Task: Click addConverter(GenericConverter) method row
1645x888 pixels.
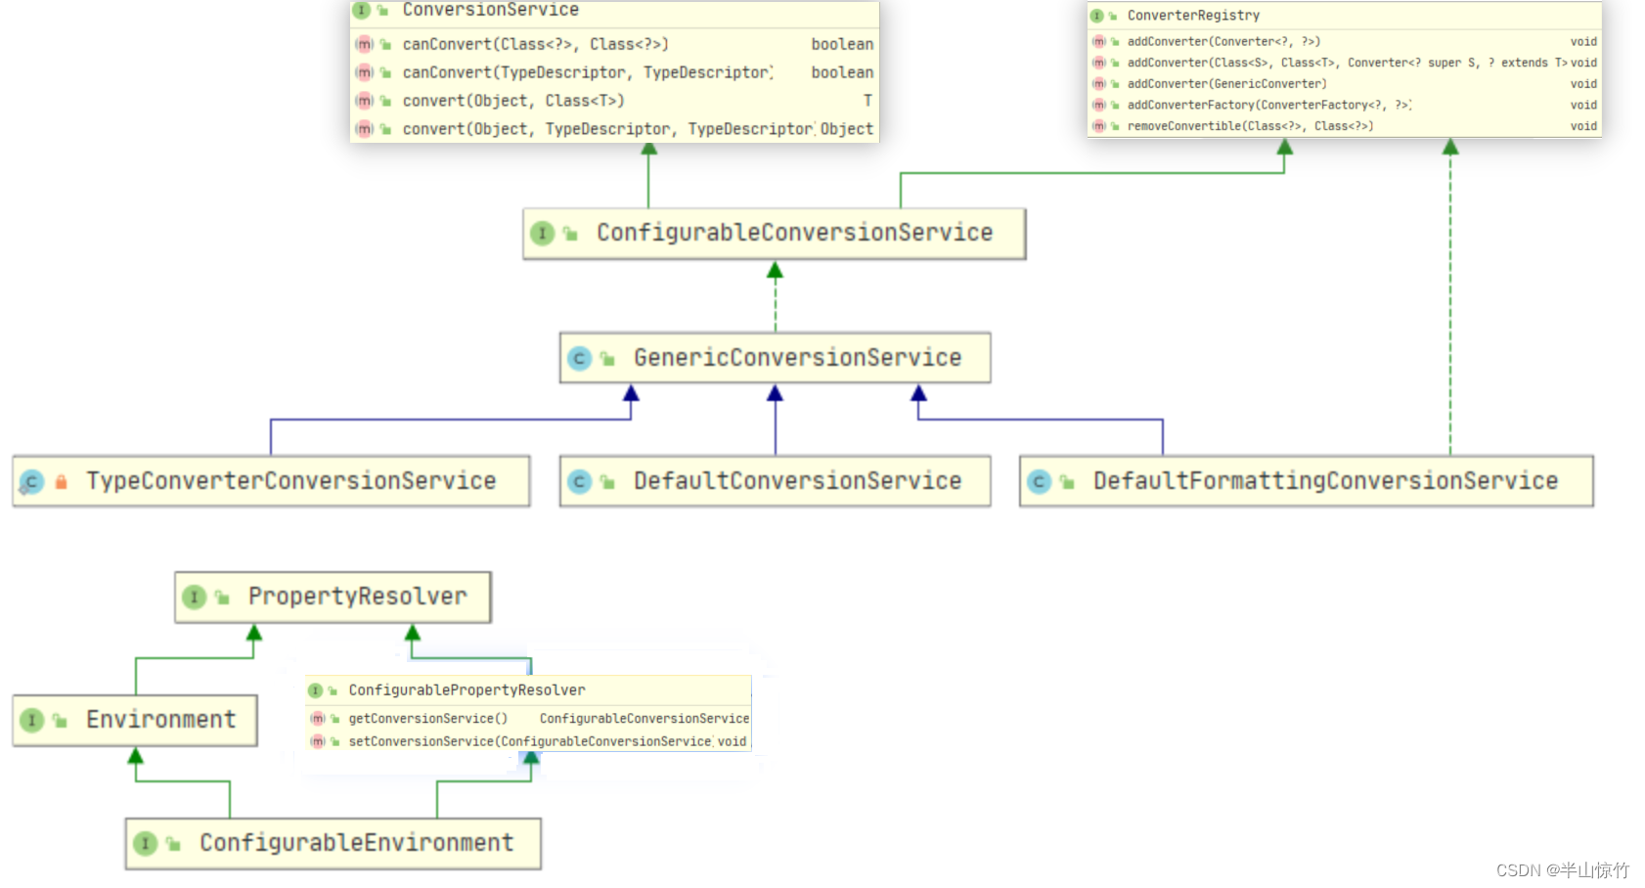Action: pyautogui.click(x=1345, y=84)
